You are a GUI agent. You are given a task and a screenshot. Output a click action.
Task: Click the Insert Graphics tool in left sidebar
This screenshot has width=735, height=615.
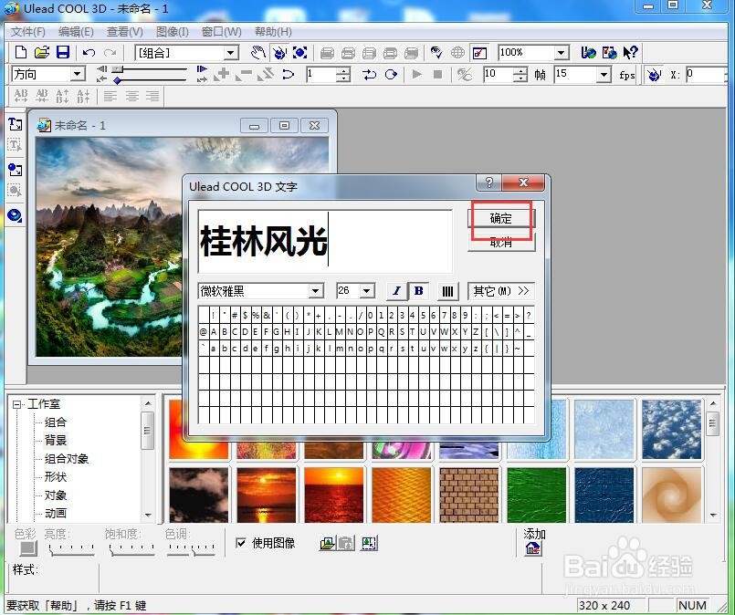coord(15,170)
